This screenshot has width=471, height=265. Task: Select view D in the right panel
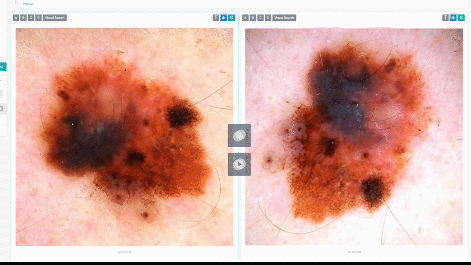(268, 18)
